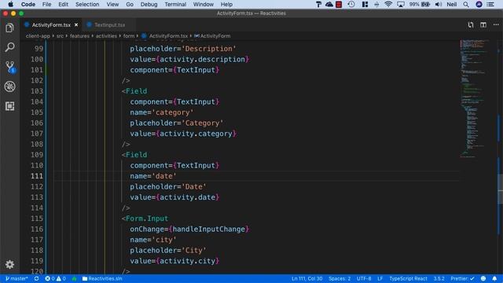Click onChange={handleInputChange} on line 116
The width and height of the screenshot is (503, 283).
(189, 229)
